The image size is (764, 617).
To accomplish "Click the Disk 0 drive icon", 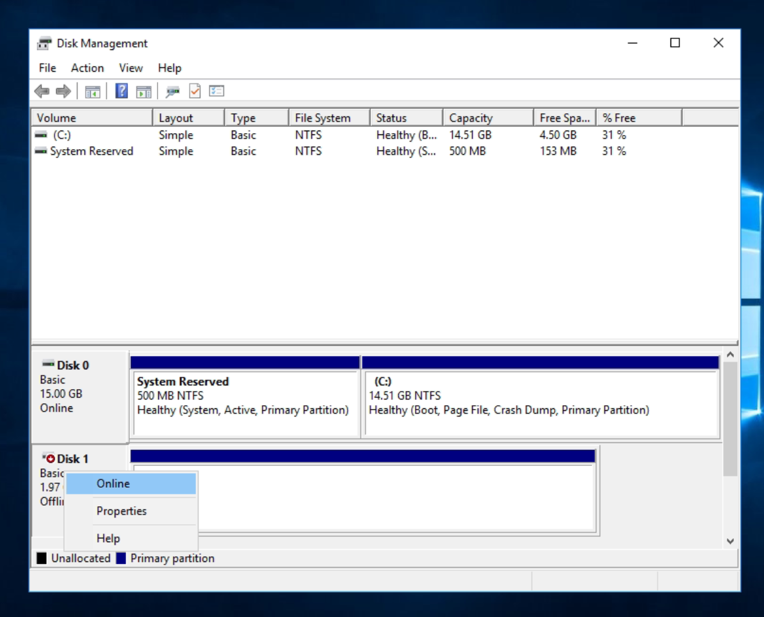I will (x=48, y=364).
